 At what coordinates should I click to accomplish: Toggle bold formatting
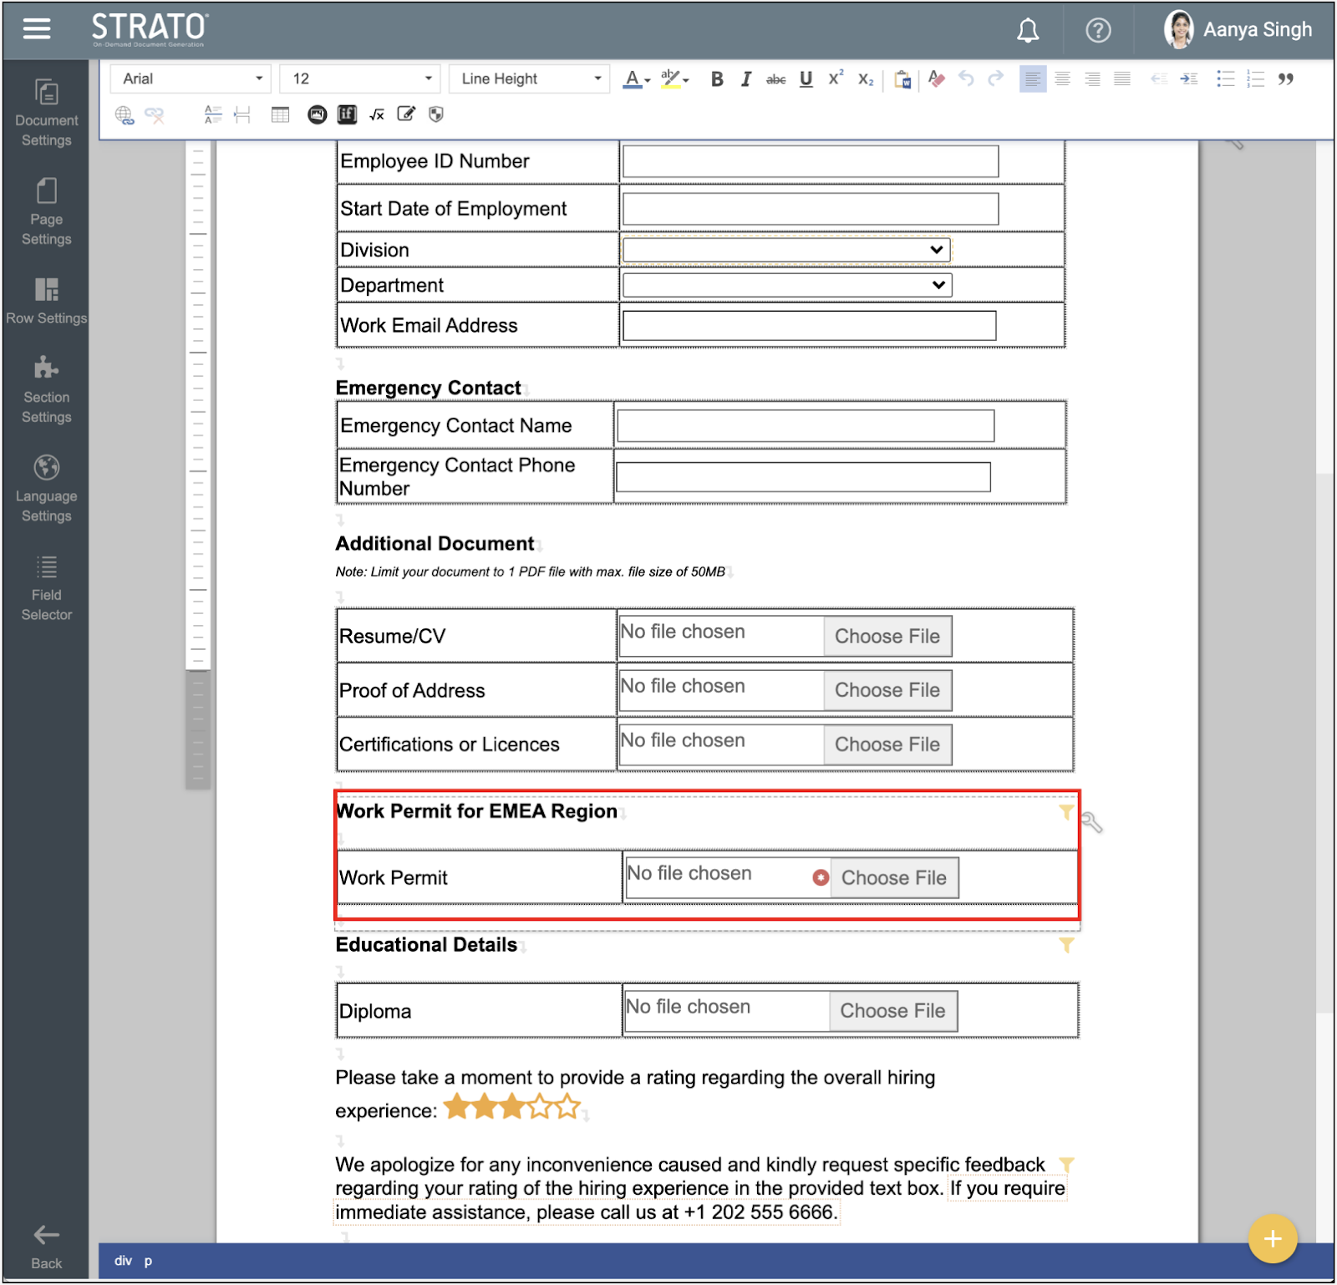[716, 79]
